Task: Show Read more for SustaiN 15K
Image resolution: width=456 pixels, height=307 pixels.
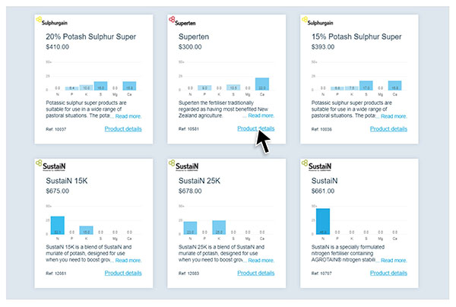Action: [x=128, y=260]
